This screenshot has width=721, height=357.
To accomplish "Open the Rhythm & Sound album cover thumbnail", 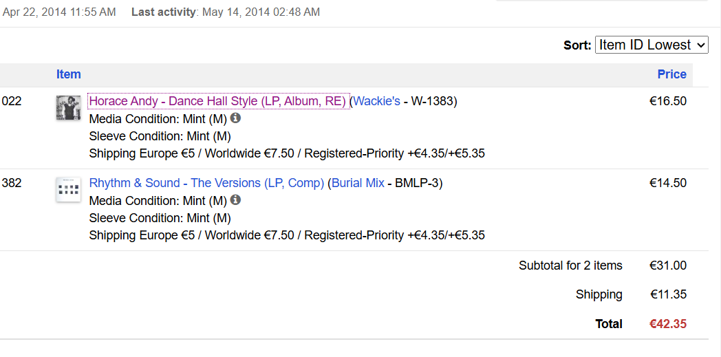I will point(68,190).
